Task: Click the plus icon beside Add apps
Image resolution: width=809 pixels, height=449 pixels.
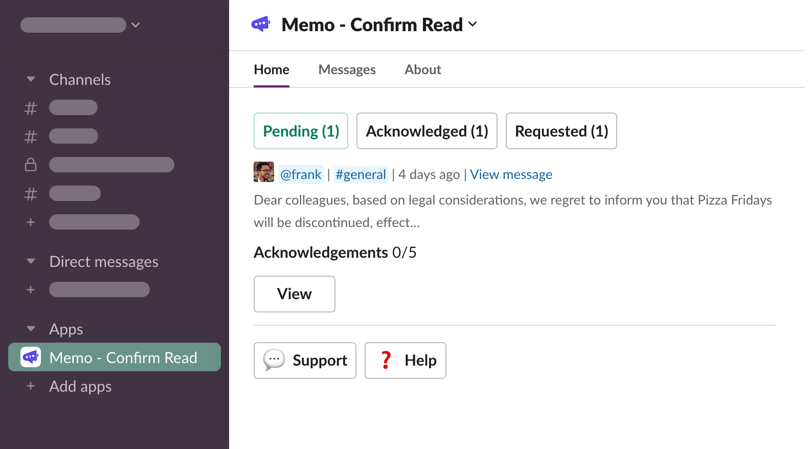Action: [x=31, y=386]
